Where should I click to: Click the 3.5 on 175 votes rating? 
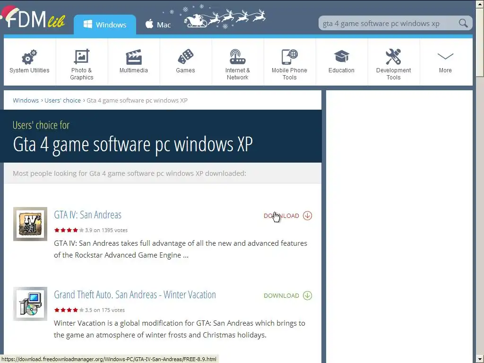pyautogui.click(x=105, y=310)
